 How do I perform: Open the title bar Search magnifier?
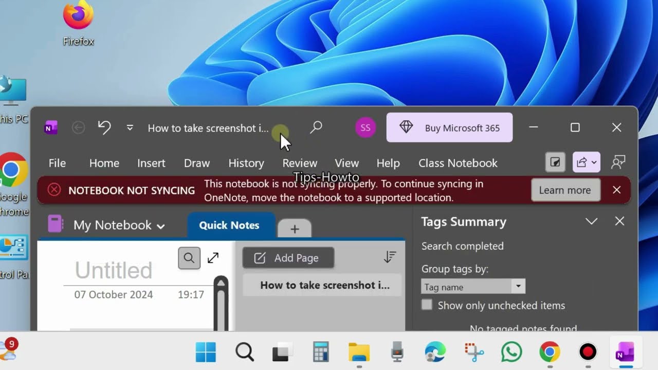pyautogui.click(x=316, y=127)
